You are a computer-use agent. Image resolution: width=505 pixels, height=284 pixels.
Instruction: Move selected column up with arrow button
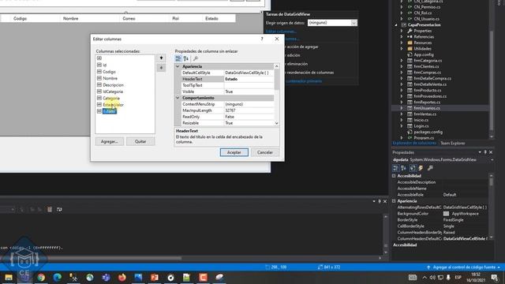161,58
